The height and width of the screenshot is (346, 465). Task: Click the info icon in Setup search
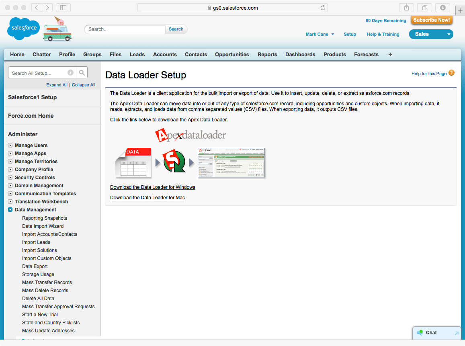70,73
